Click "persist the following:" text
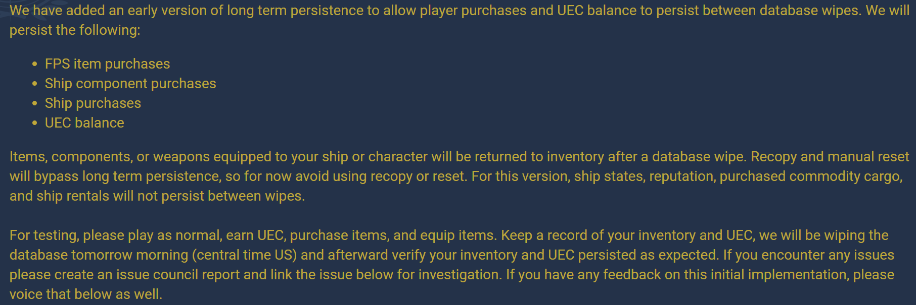 (x=75, y=30)
